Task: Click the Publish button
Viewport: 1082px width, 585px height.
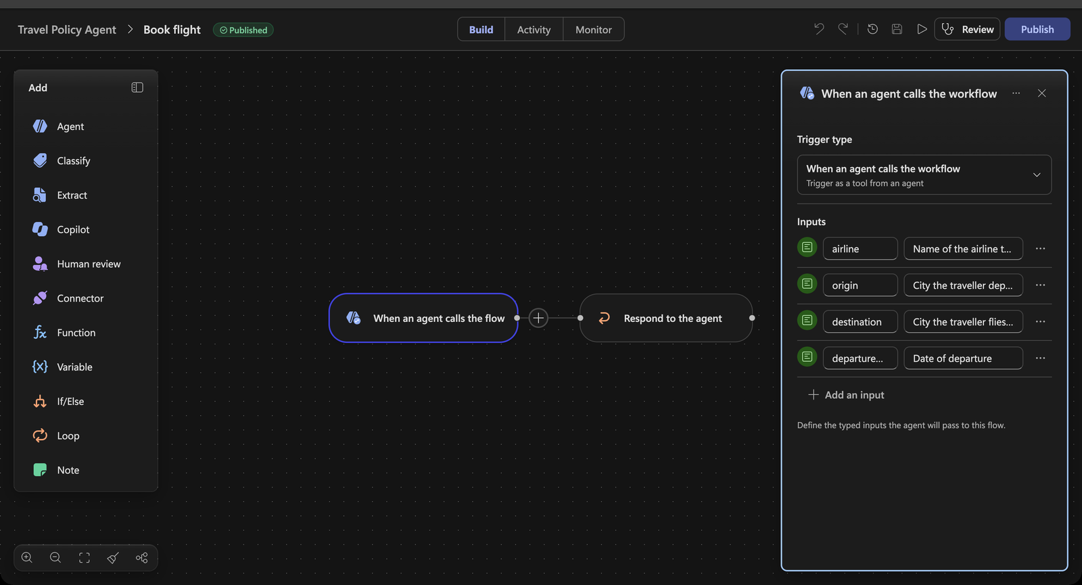Action: pos(1037,29)
